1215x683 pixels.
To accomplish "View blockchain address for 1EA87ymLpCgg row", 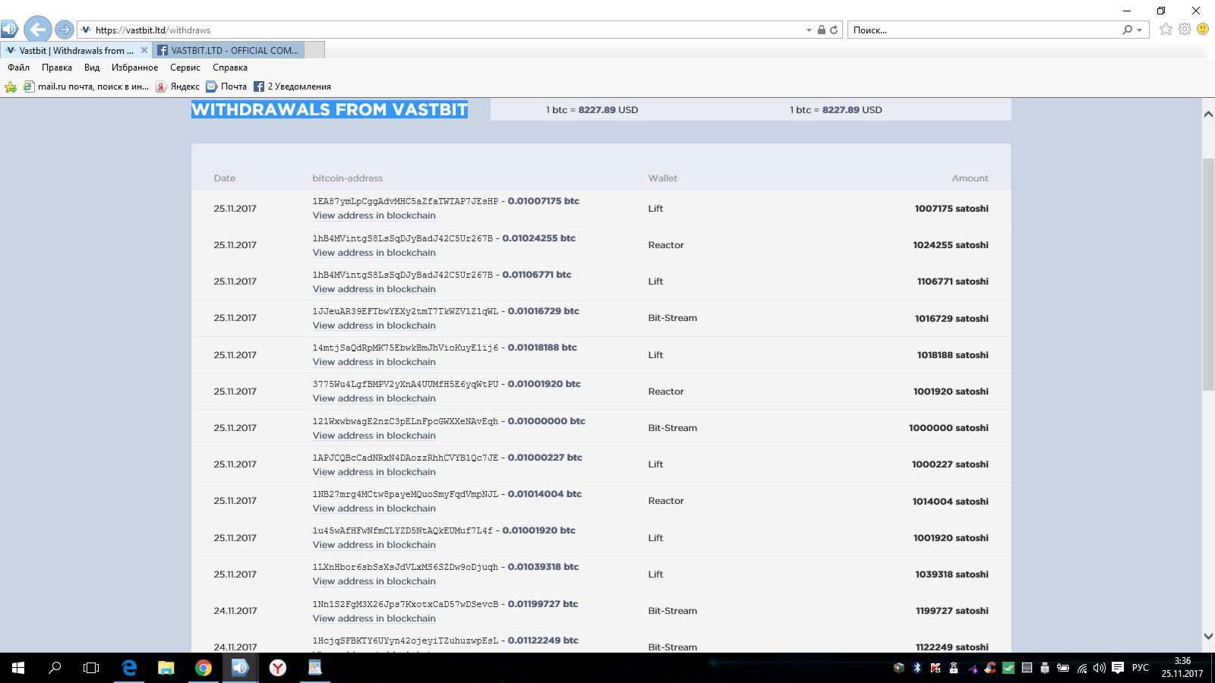I will point(374,216).
